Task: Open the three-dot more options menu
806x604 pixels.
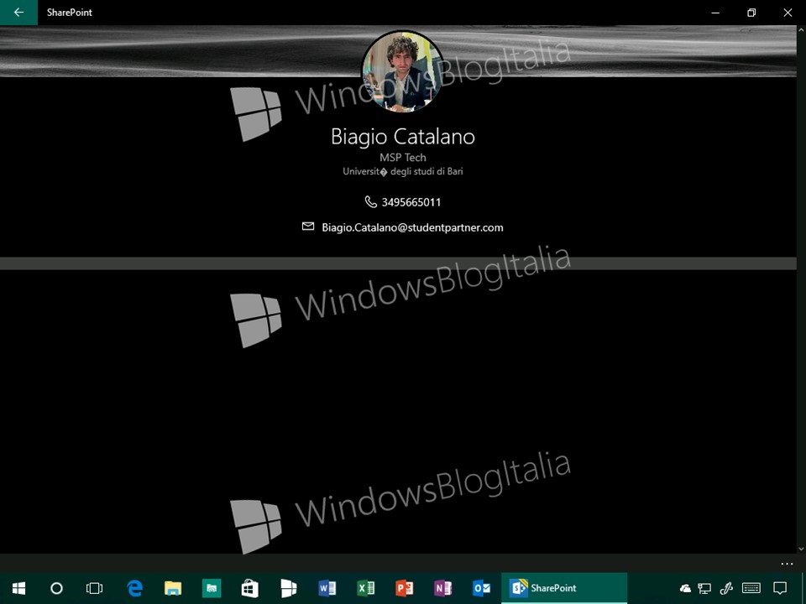Action: point(787,564)
